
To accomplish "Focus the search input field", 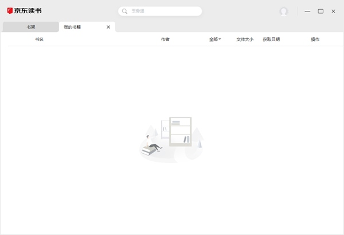I will pyautogui.click(x=160, y=11).
